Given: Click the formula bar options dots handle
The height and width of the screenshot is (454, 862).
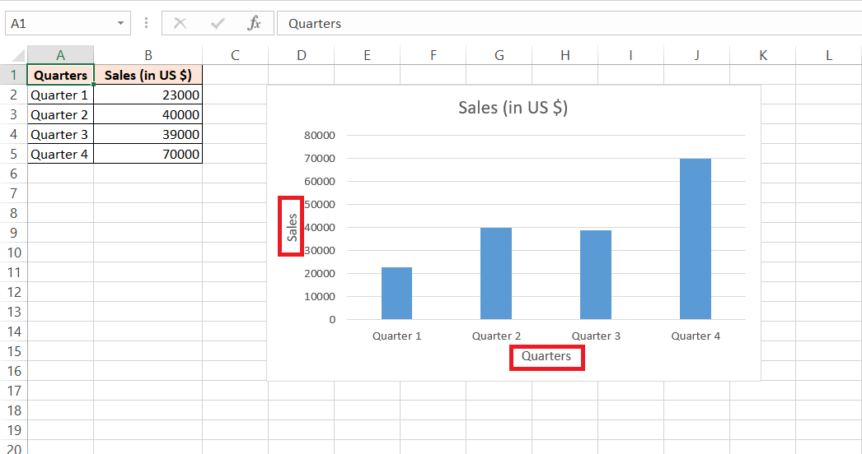Looking at the screenshot, I should (x=146, y=23).
